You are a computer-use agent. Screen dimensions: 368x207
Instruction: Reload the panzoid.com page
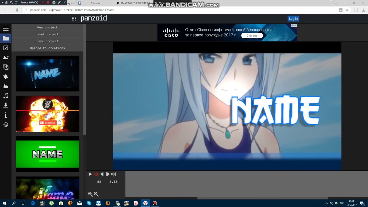26,10
